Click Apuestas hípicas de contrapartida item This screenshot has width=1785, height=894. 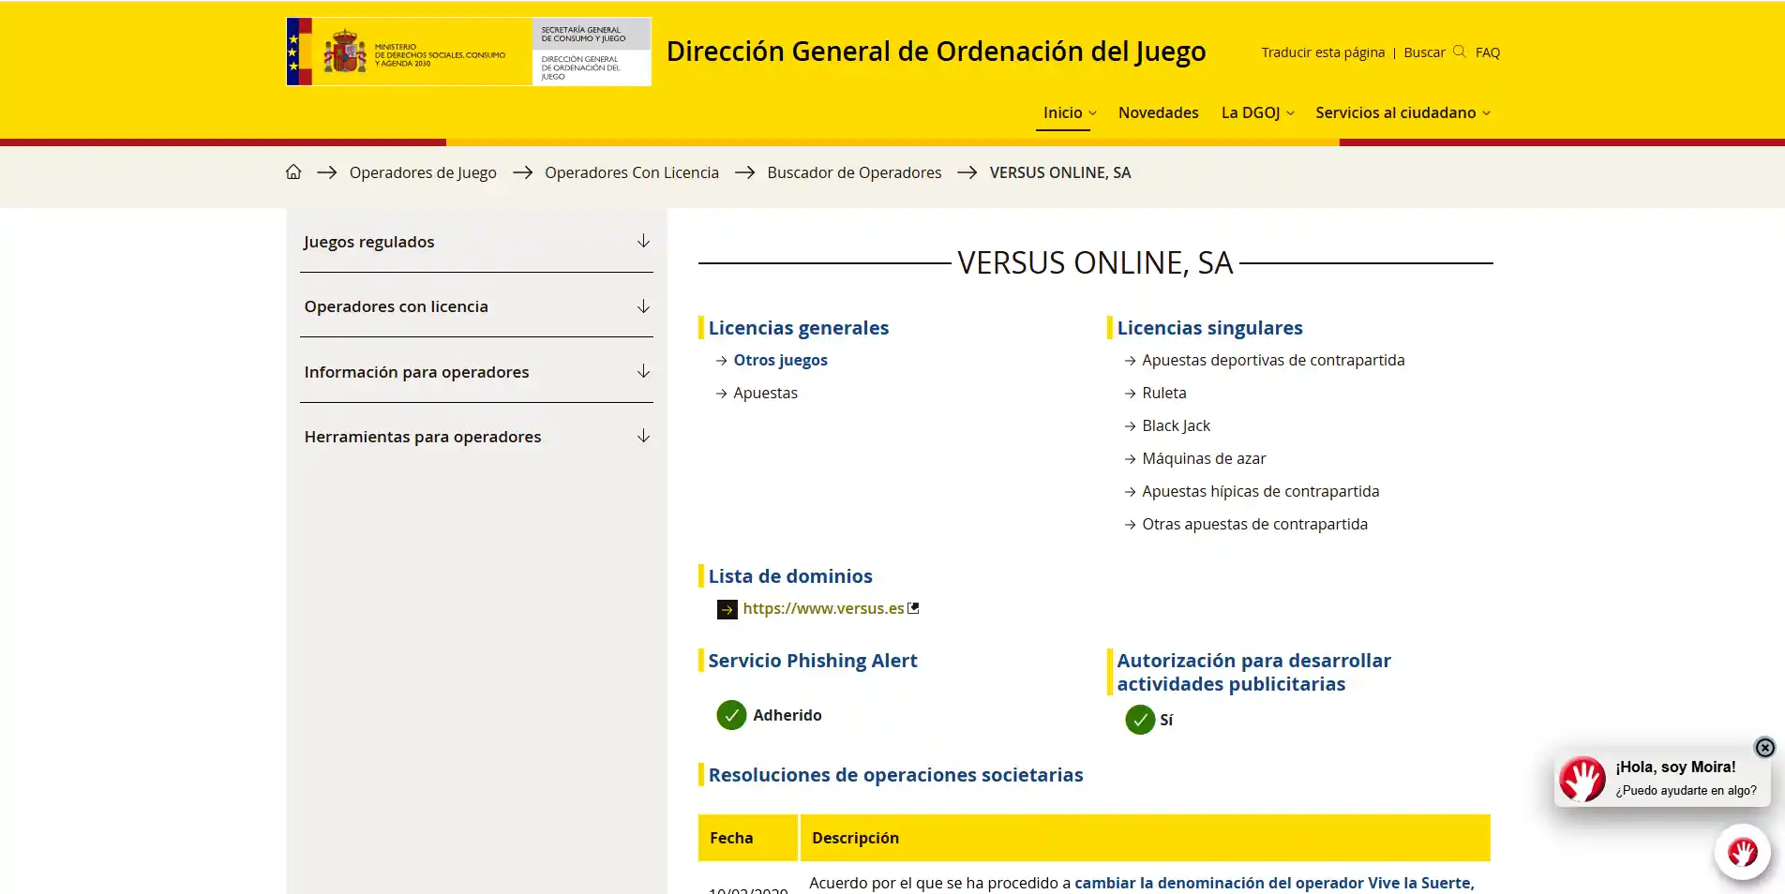pos(1260,491)
